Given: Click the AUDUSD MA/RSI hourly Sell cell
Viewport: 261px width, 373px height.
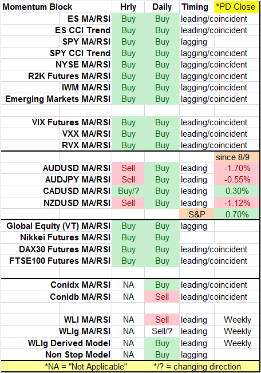Looking at the screenshot, I should pyautogui.click(x=128, y=168).
